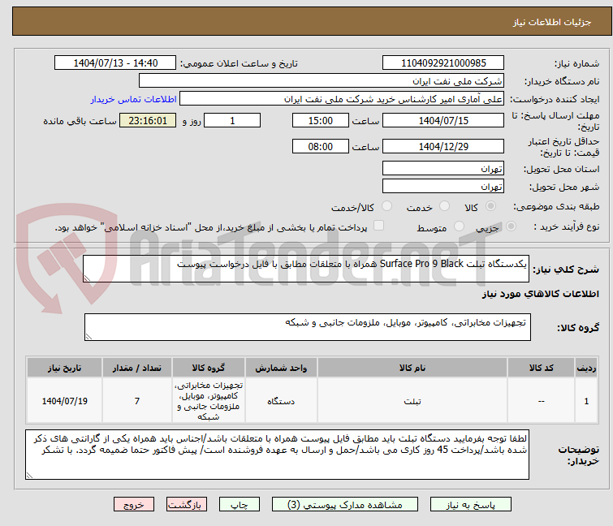Select the کالا/خدمت radio button
Image resolution: width=613 pixels, height=526 pixels.
pyautogui.click(x=386, y=206)
